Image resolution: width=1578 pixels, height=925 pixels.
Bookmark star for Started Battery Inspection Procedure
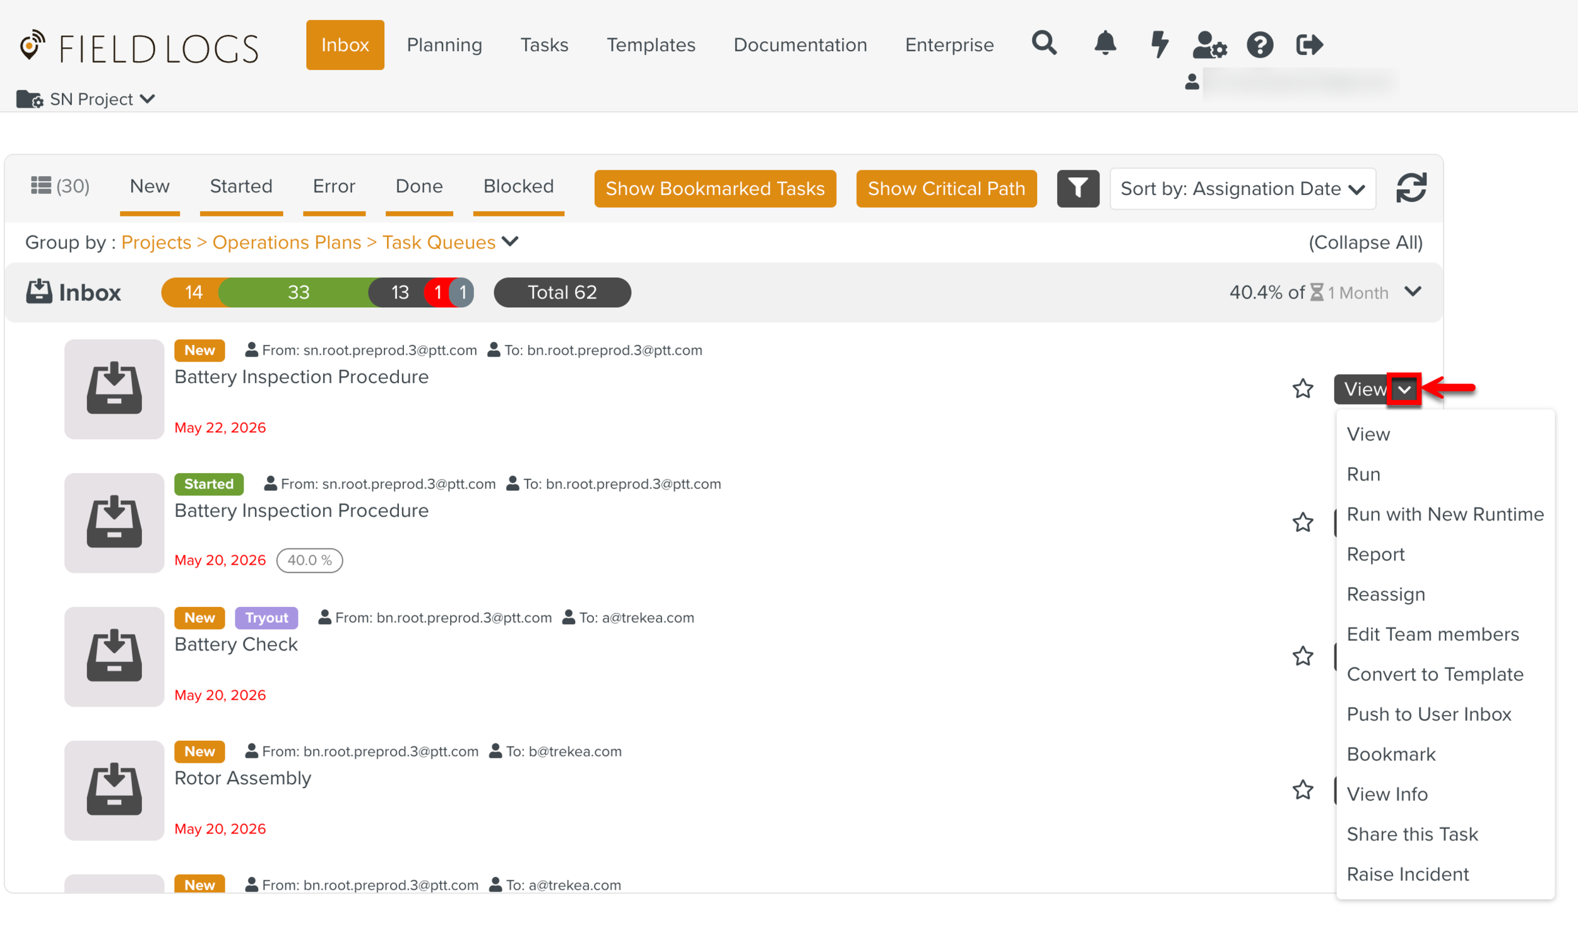[1302, 522]
